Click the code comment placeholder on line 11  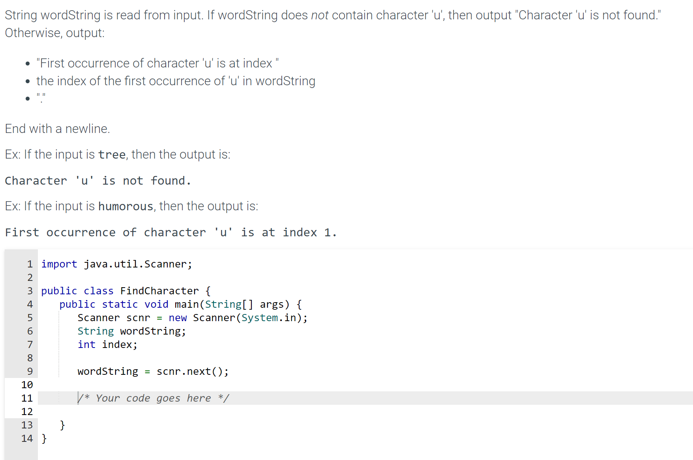(154, 398)
